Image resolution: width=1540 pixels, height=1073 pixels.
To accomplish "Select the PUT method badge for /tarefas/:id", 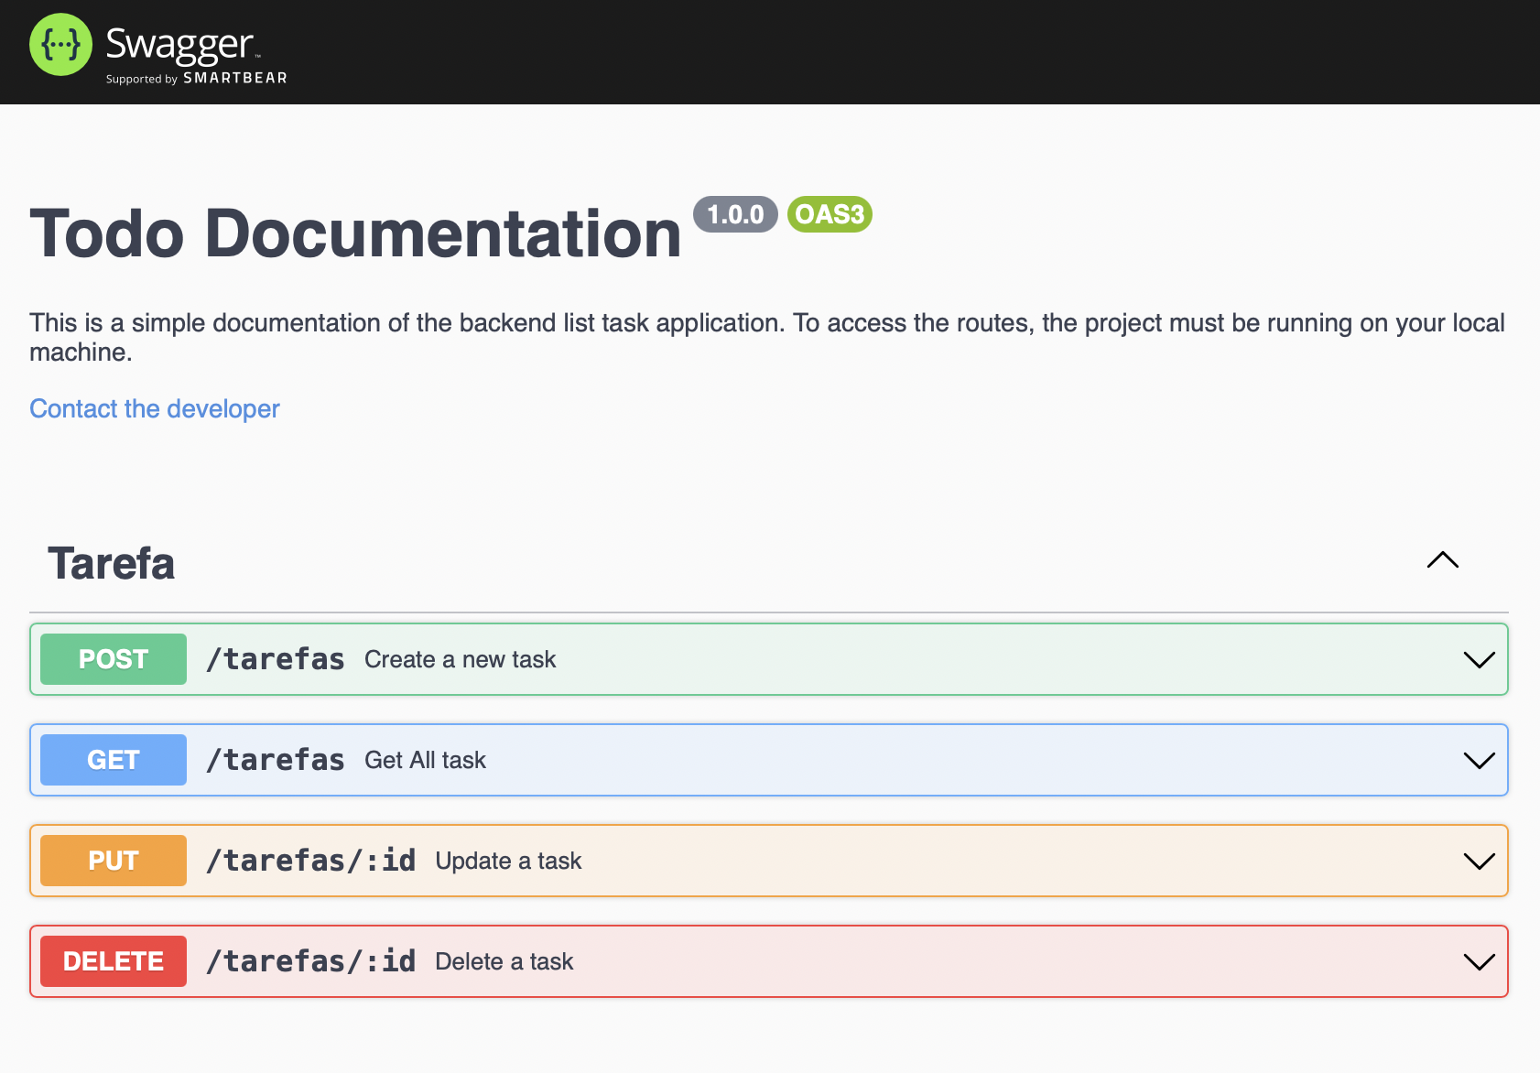I will tap(113, 860).
